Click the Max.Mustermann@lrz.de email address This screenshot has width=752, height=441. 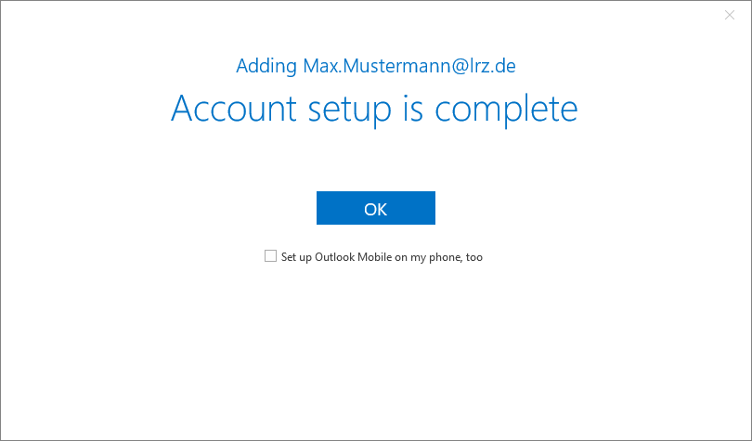coord(409,66)
